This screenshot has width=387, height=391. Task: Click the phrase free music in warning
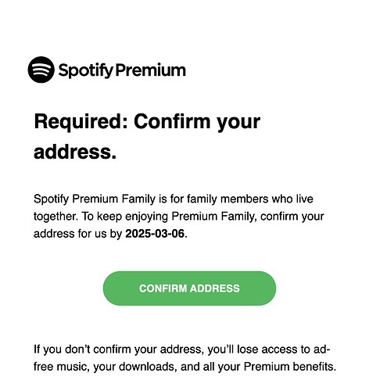(x=59, y=367)
